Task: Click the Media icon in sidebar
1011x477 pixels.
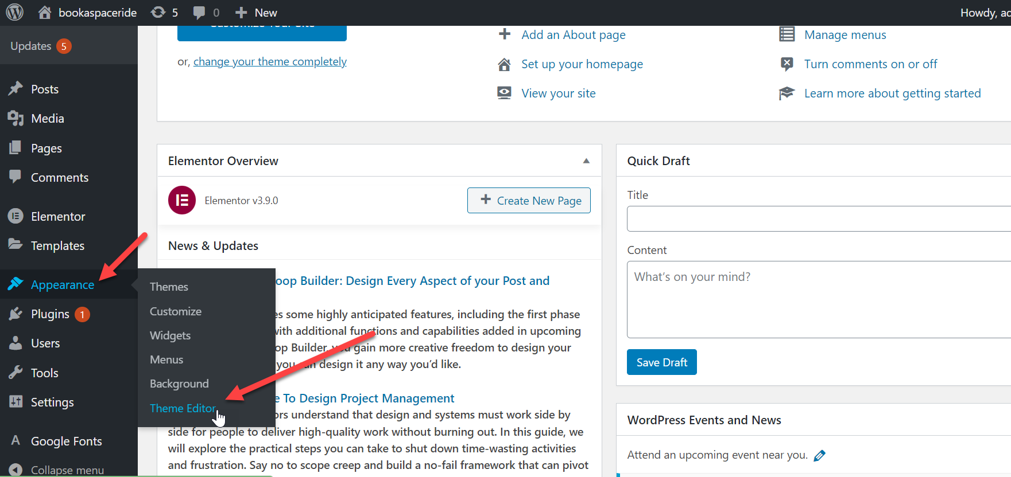Action: point(16,118)
